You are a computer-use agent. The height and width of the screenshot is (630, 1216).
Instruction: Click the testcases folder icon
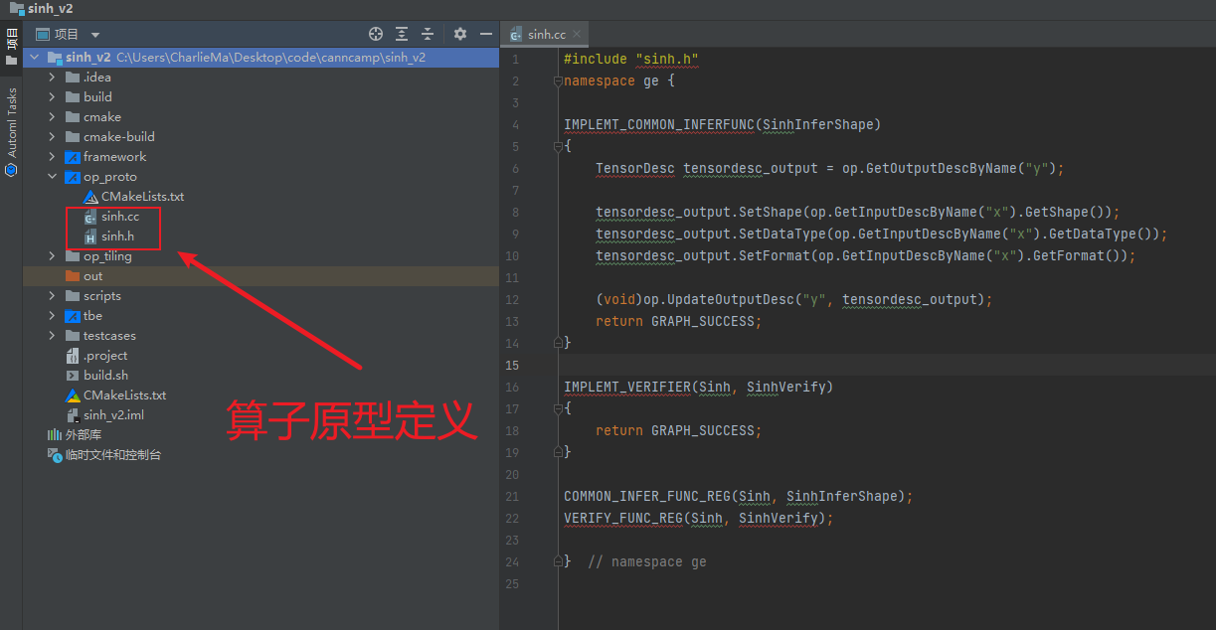(x=73, y=336)
